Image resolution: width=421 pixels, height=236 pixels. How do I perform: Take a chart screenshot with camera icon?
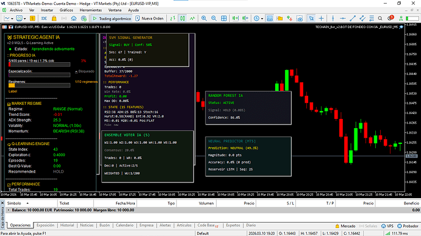tap(300, 18)
